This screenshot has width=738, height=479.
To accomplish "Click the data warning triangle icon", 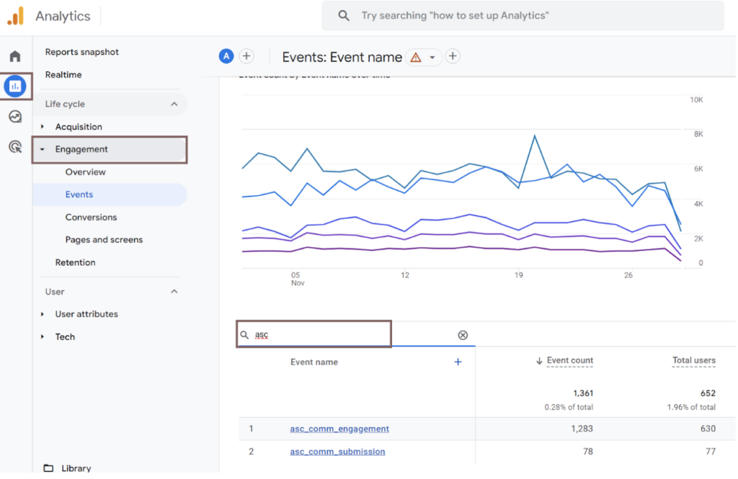I will 416,58.
